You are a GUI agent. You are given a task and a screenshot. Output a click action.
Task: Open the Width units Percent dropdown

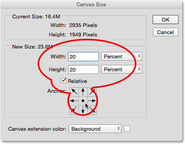122,56
